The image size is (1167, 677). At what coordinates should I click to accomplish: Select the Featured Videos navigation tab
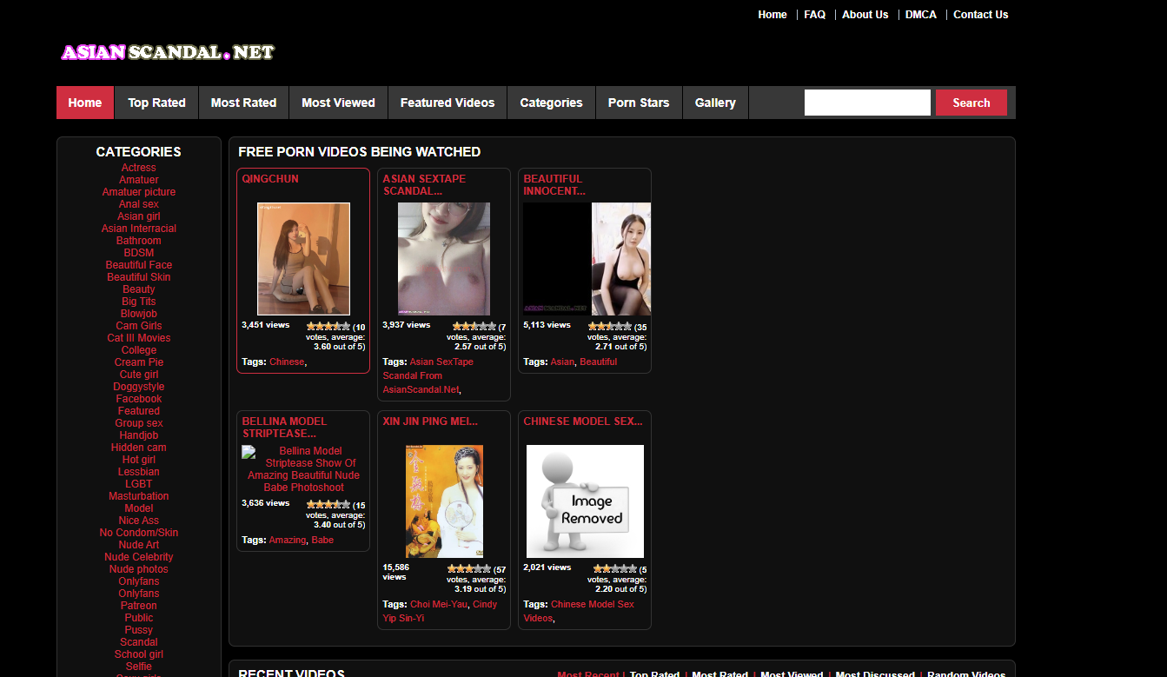pyautogui.click(x=448, y=103)
